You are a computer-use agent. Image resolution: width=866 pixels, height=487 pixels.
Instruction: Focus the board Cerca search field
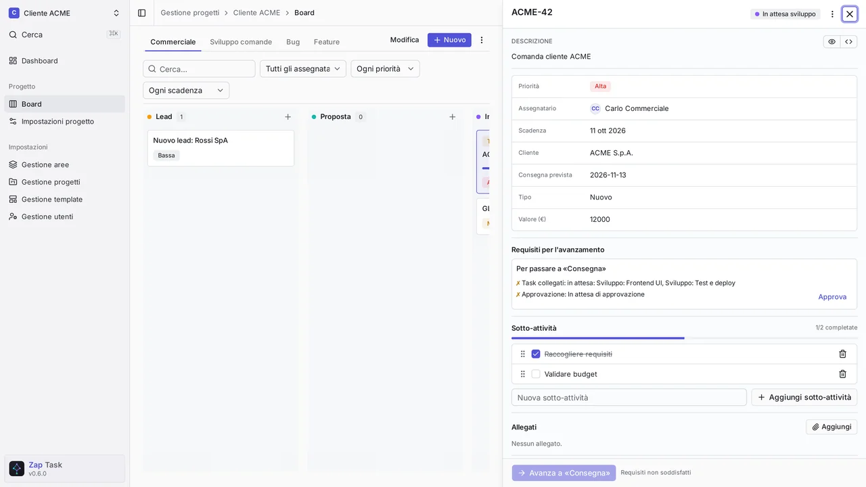(x=200, y=69)
